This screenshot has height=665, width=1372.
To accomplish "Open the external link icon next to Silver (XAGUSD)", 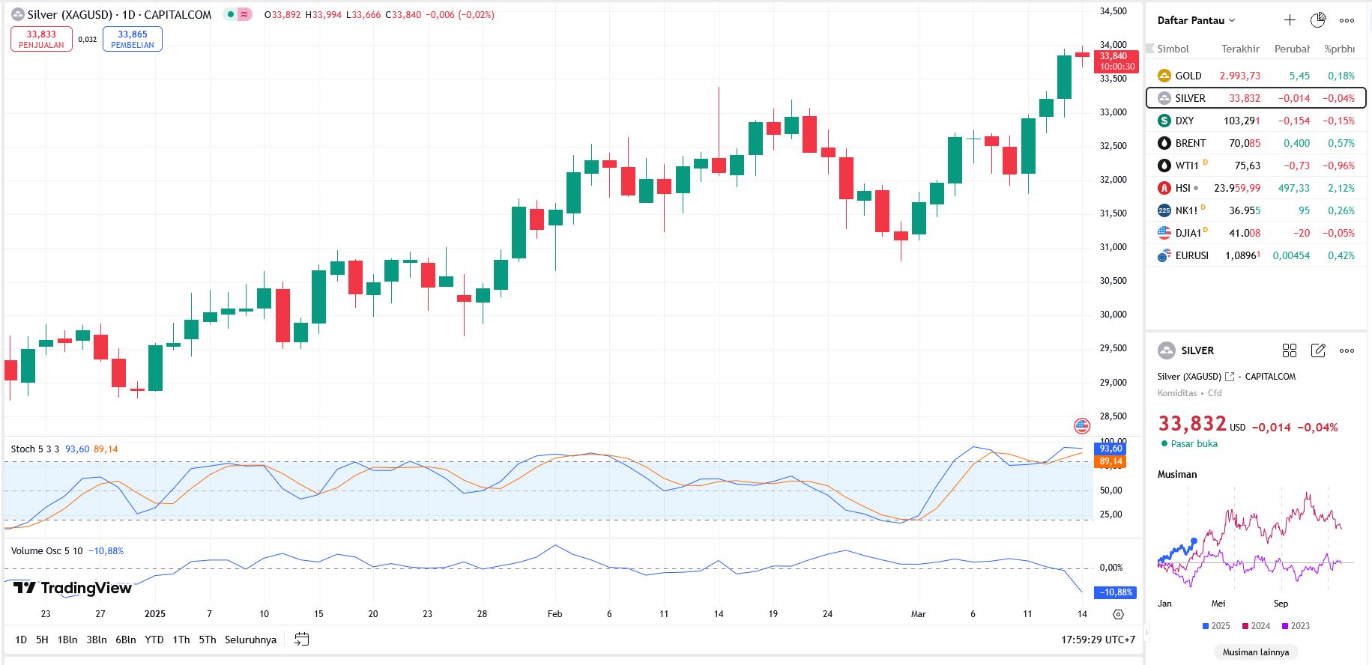I will (x=1229, y=377).
